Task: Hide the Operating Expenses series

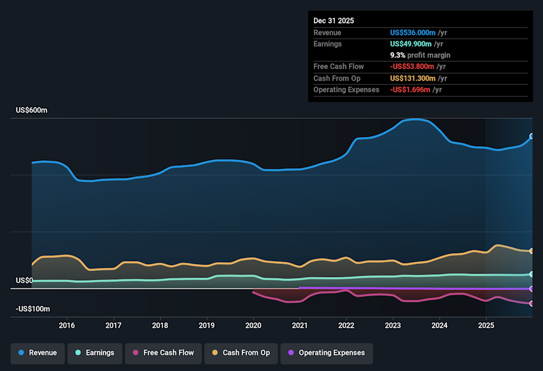Action: coord(326,353)
